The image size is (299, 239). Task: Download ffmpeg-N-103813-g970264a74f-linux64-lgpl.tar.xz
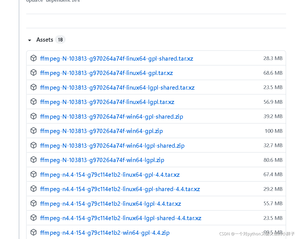(x=107, y=102)
